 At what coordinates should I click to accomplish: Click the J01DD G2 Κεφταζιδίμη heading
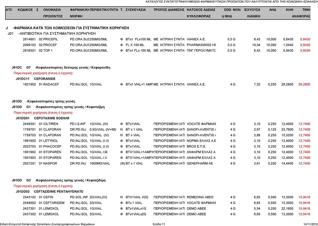click(59, 180)
